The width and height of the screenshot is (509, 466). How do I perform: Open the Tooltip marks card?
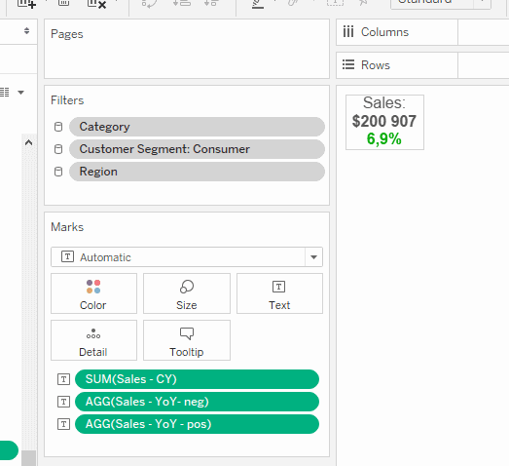187,340
